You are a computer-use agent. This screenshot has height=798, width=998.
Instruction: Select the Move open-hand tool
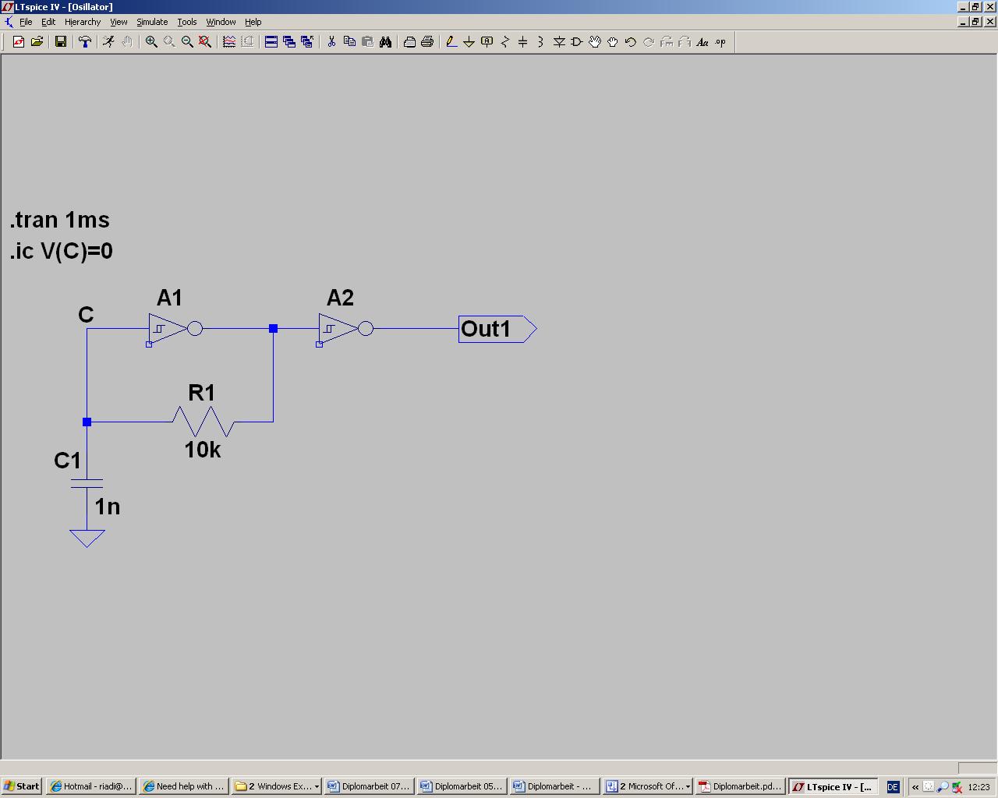pyautogui.click(x=595, y=42)
